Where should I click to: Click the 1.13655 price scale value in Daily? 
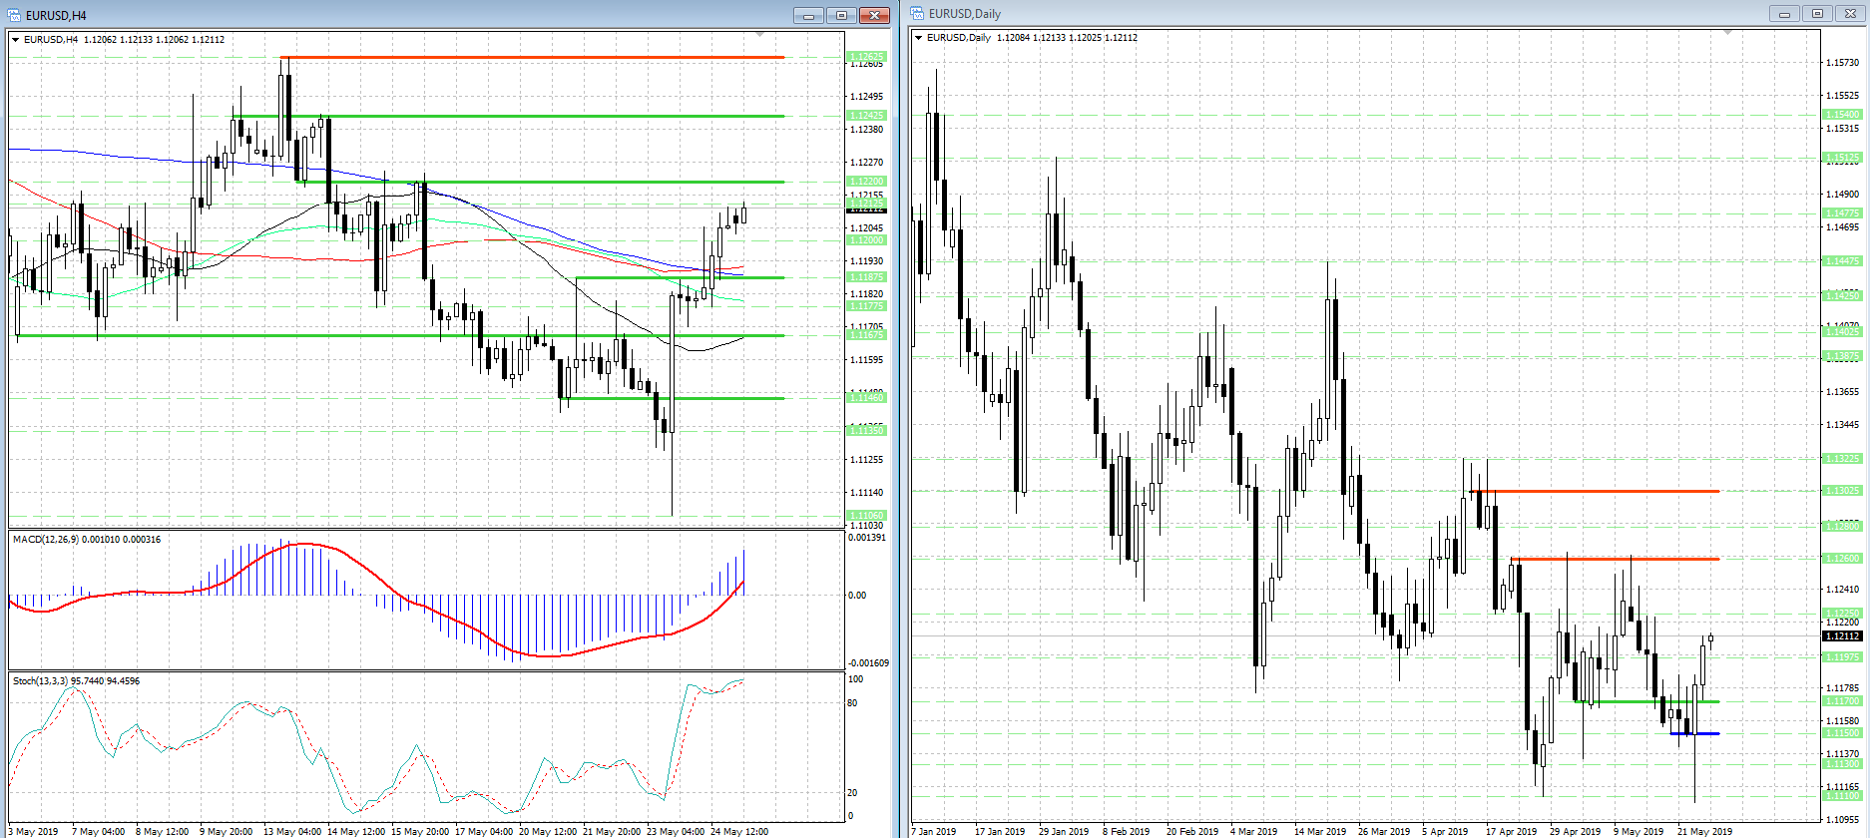[1842, 392]
